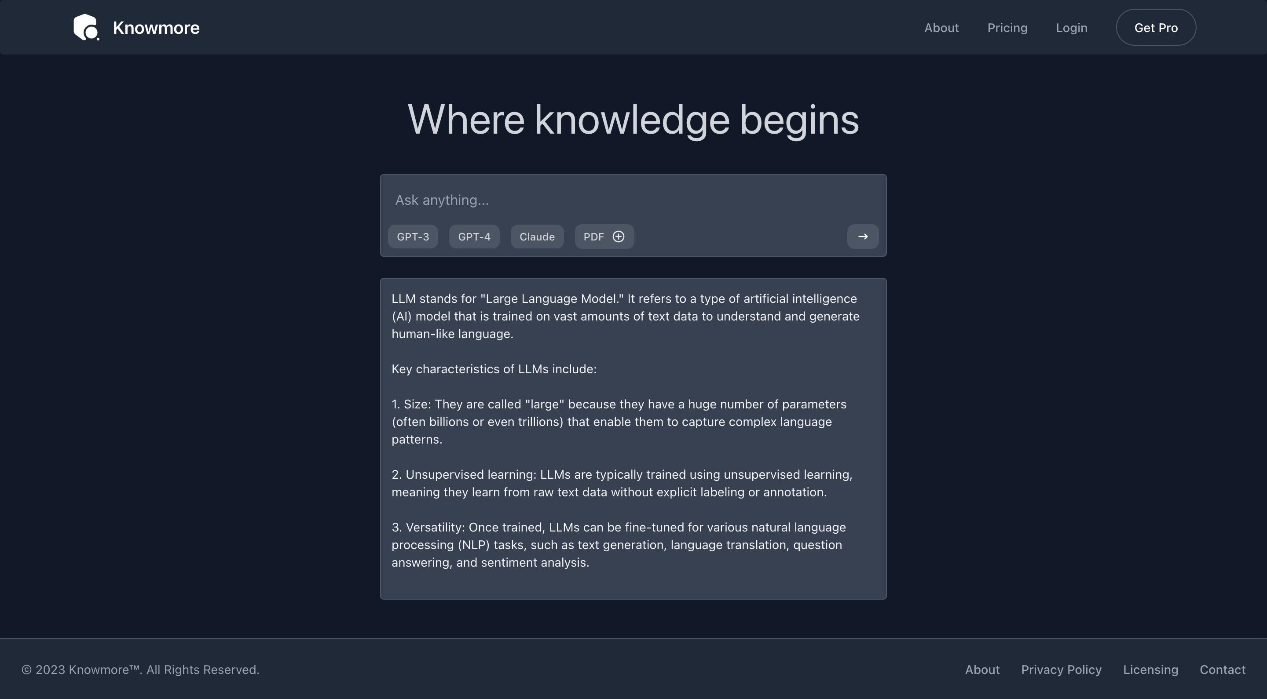Select the GPT-4 model chip
The image size is (1267, 699).
pos(474,237)
